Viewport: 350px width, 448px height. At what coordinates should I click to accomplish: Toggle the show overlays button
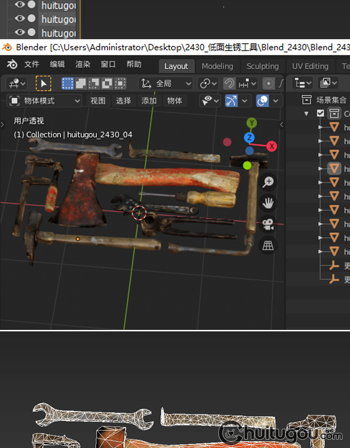(x=263, y=100)
